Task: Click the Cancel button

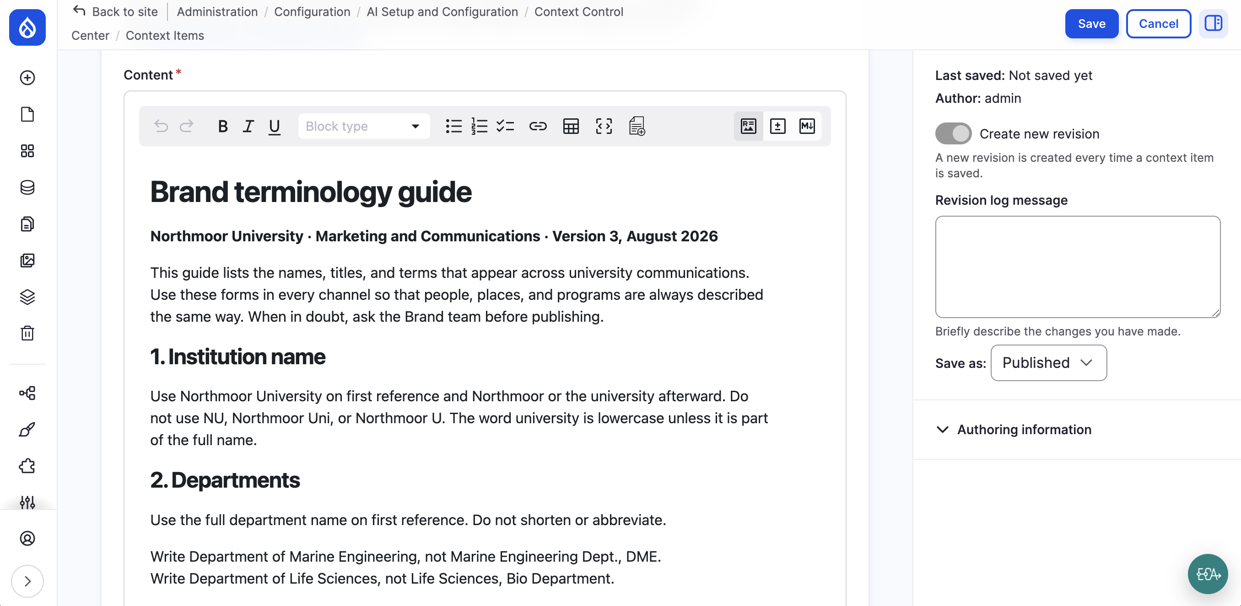Action: [x=1158, y=24]
